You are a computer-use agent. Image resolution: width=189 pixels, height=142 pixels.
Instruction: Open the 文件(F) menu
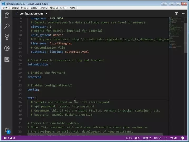[6, 8]
